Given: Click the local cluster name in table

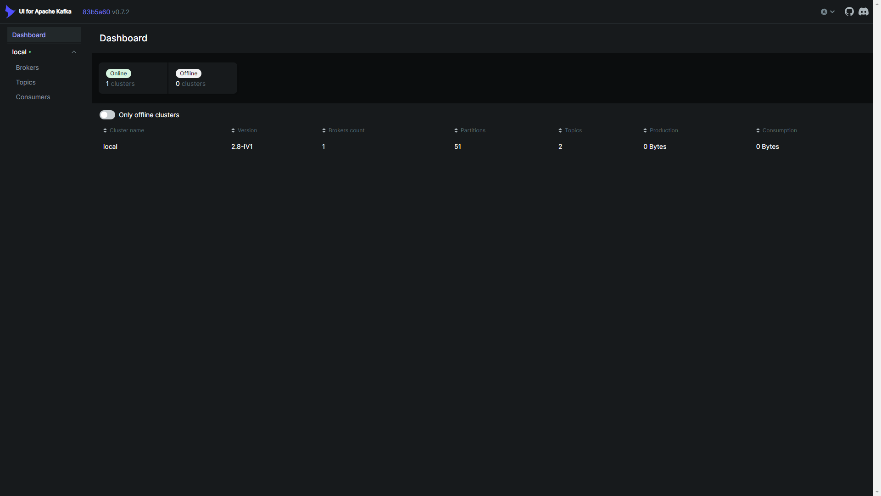Looking at the screenshot, I should tap(110, 147).
